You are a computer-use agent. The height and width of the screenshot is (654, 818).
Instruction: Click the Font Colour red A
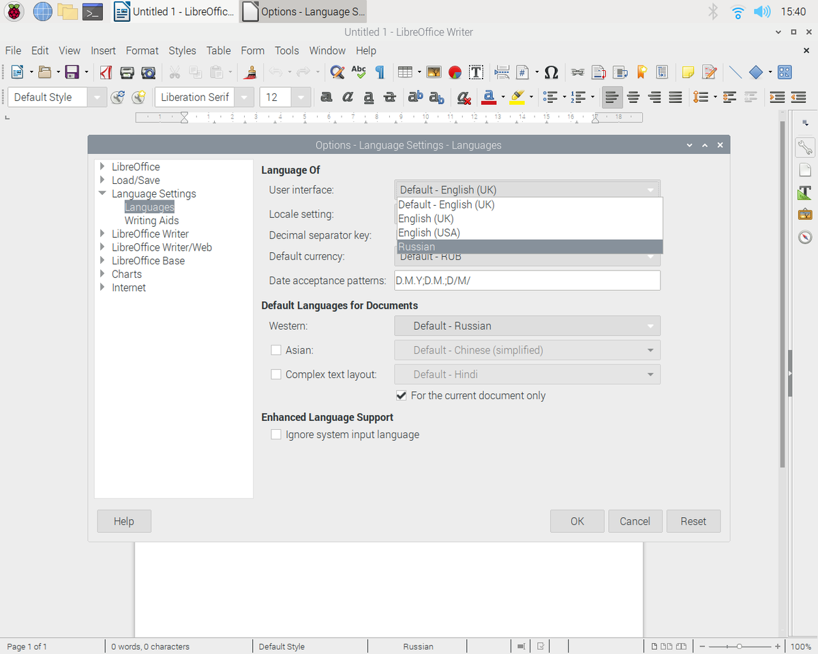(x=488, y=97)
